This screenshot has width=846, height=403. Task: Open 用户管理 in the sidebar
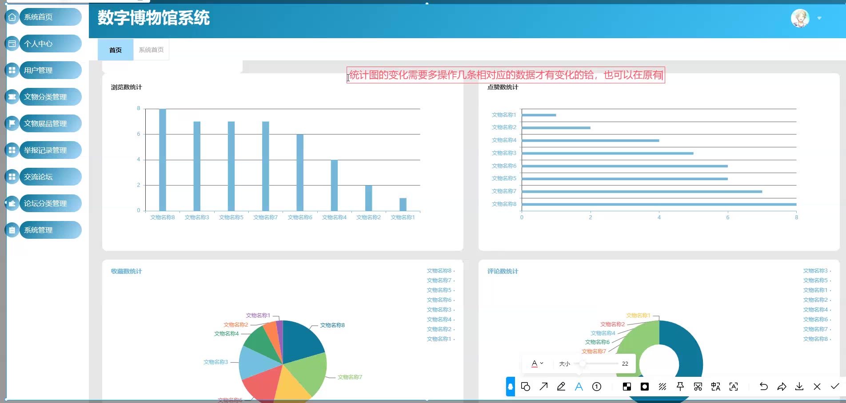(50, 70)
